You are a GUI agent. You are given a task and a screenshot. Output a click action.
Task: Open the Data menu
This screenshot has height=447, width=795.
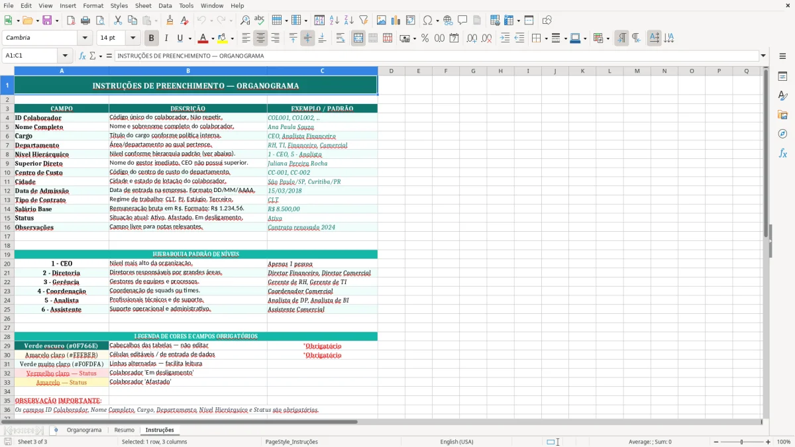pyautogui.click(x=165, y=5)
